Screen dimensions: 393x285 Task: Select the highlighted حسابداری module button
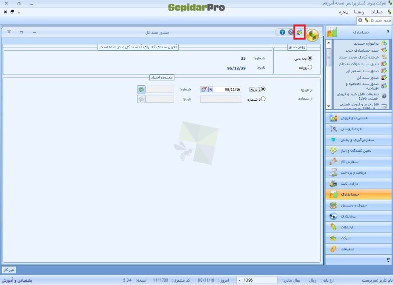pyautogui.click(x=358, y=194)
